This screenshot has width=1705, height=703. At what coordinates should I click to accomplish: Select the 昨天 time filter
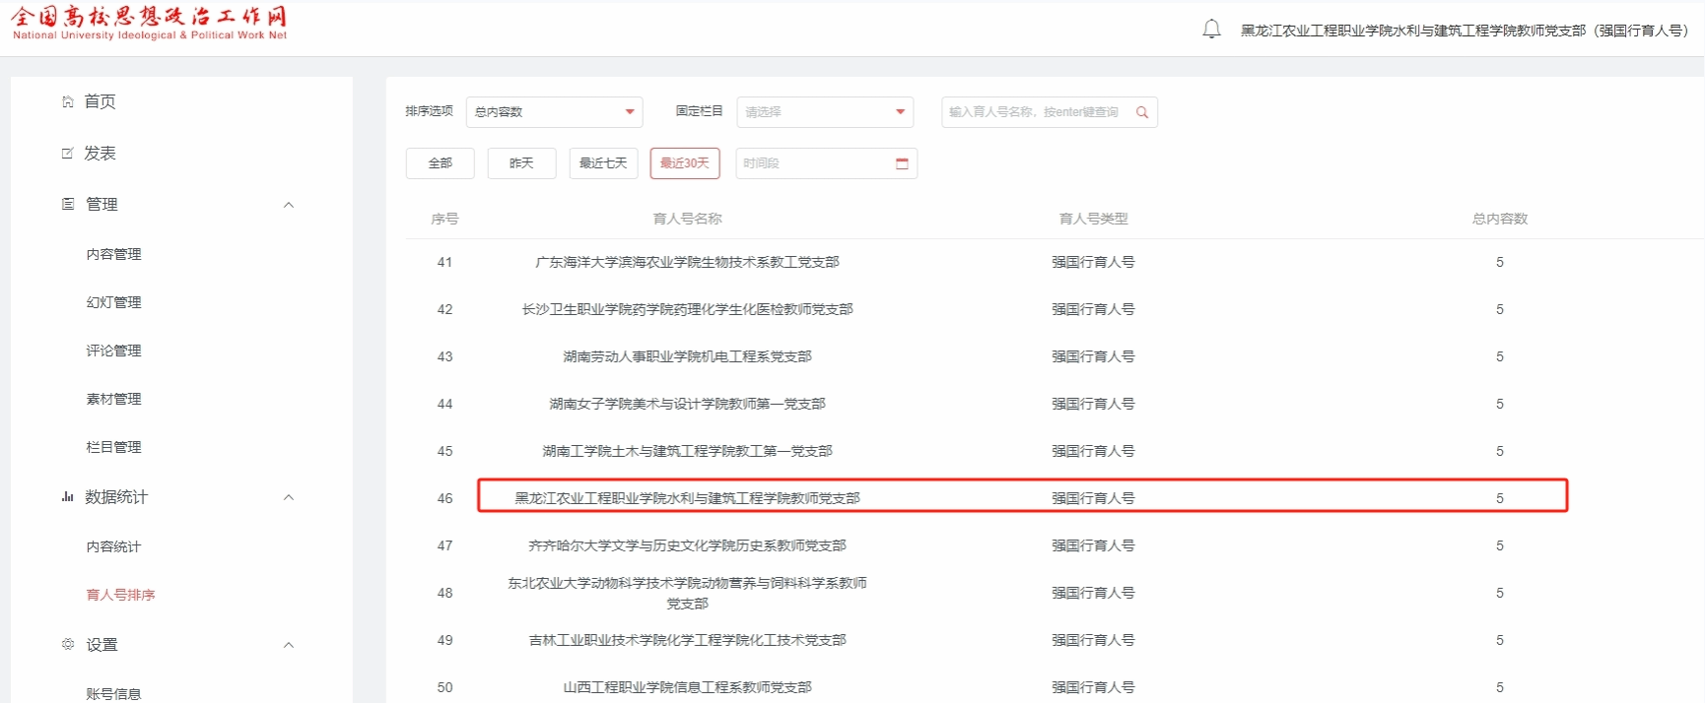(521, 163)
